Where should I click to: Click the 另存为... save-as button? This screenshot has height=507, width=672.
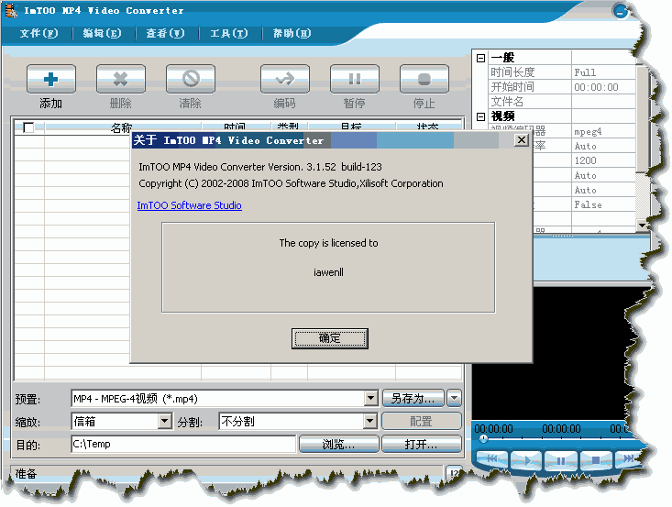(413, 398)
